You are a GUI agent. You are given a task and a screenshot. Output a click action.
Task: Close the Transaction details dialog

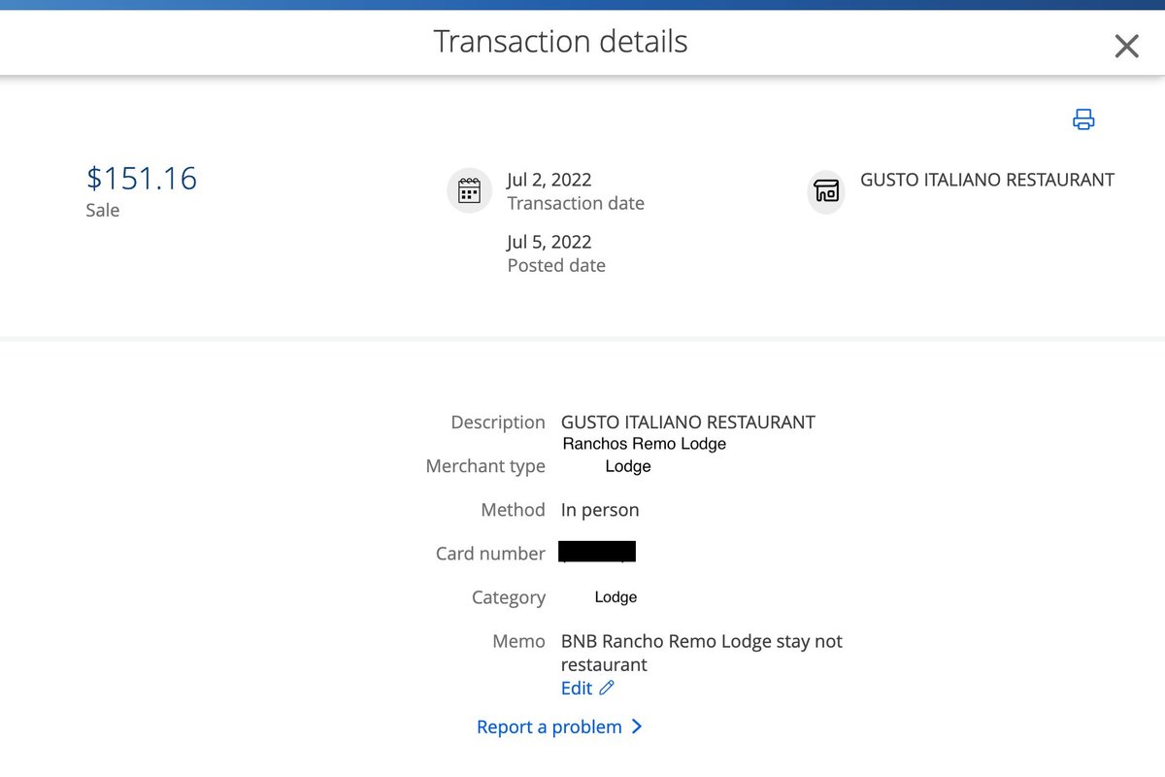click(x=1126, y=46)
